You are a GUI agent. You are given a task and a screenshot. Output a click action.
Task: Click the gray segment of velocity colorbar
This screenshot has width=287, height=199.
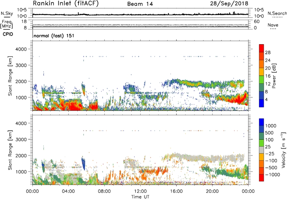point(262,150)
